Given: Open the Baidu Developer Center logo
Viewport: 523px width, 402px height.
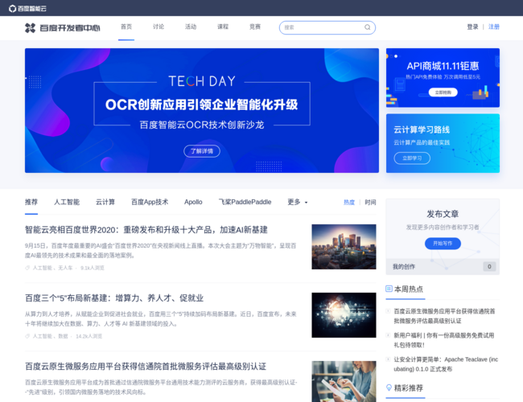Looking at the screenshot, I should click(x=63, y=28).
